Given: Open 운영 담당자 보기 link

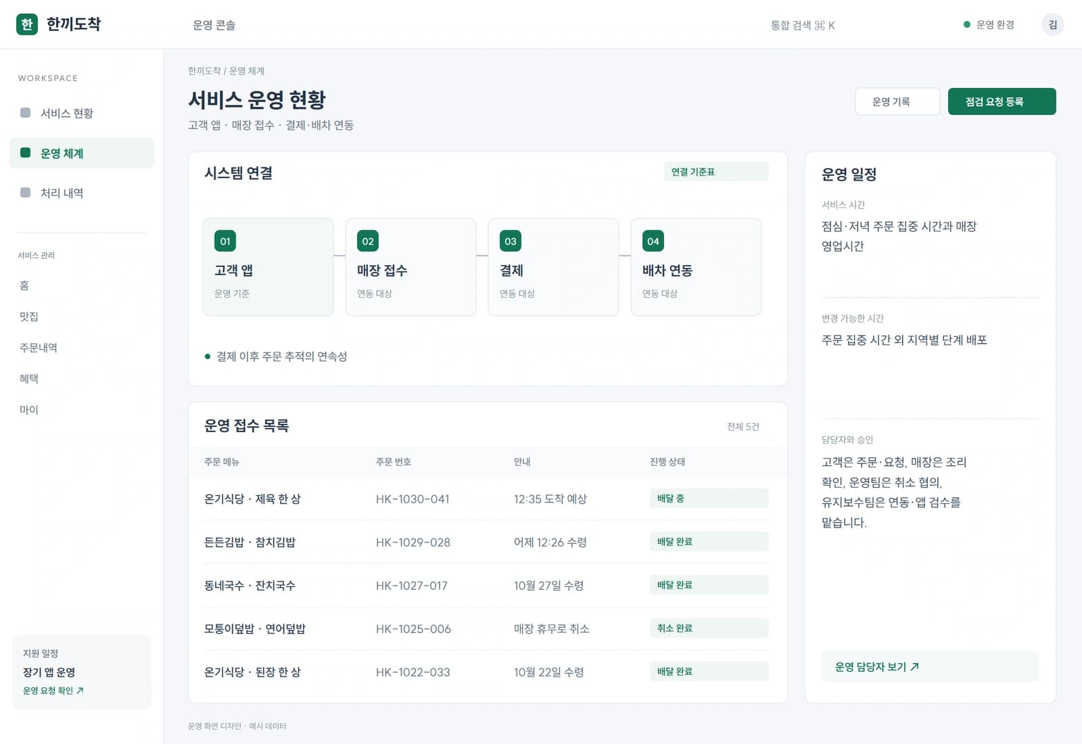Looking at the screenshot, I should pyautogui.click(x=930, y=667).
